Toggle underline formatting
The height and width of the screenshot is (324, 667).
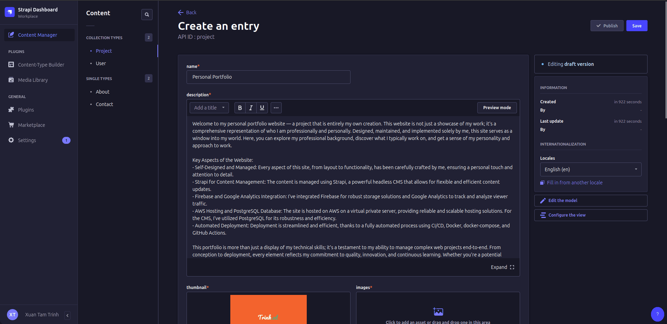pos(262,108)
